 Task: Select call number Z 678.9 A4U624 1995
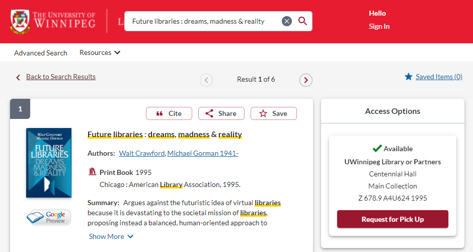392,198
